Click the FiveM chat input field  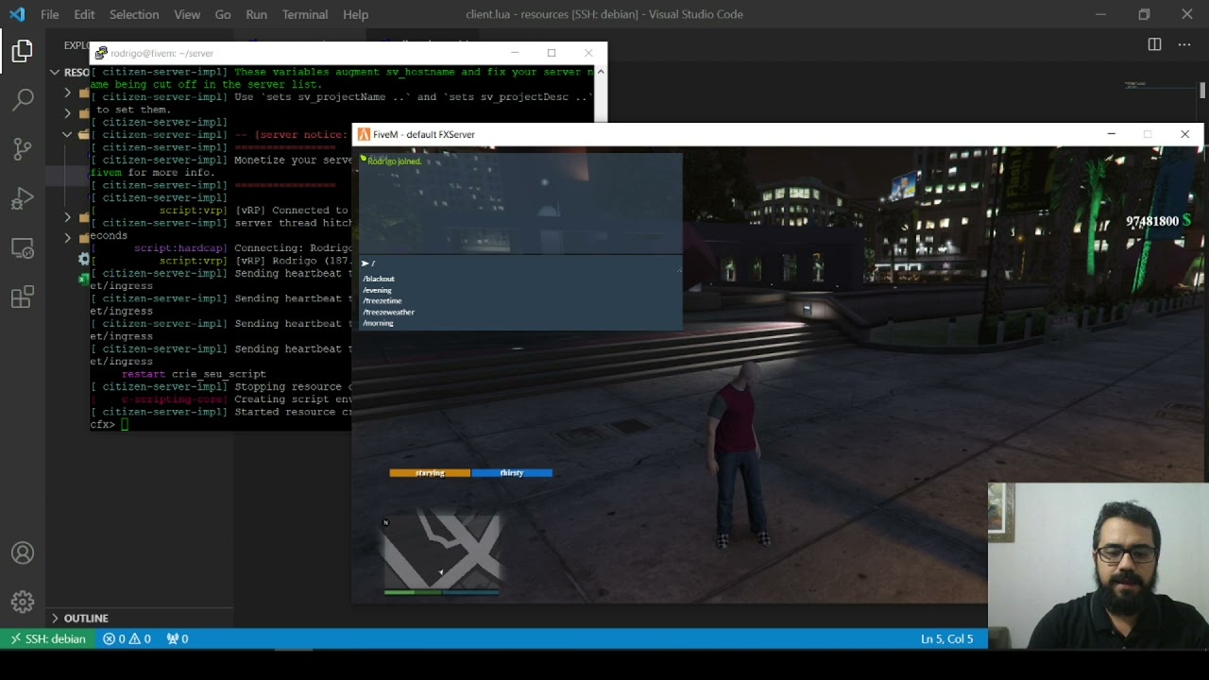pos(520,263)
